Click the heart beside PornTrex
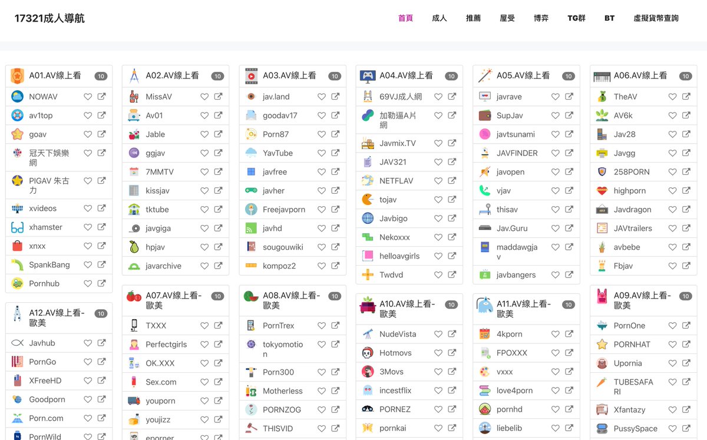707x440 pixels. coord(322,325)
